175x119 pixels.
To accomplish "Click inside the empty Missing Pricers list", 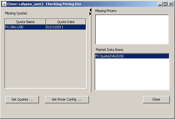I will point(132,29).
